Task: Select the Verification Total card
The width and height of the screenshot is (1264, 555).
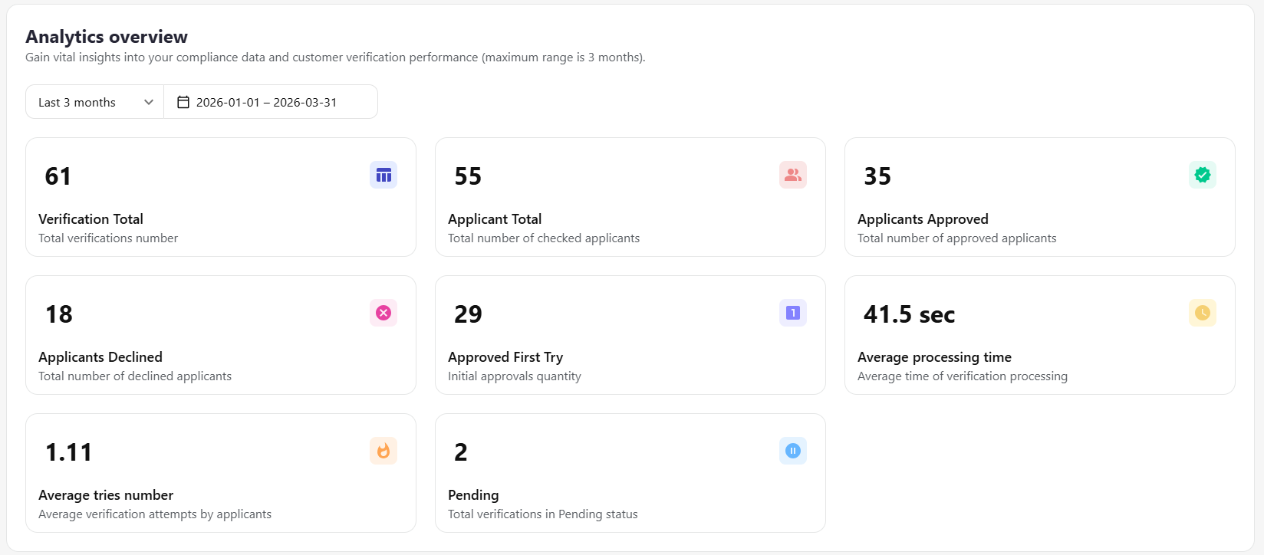Action: [221, 197]
